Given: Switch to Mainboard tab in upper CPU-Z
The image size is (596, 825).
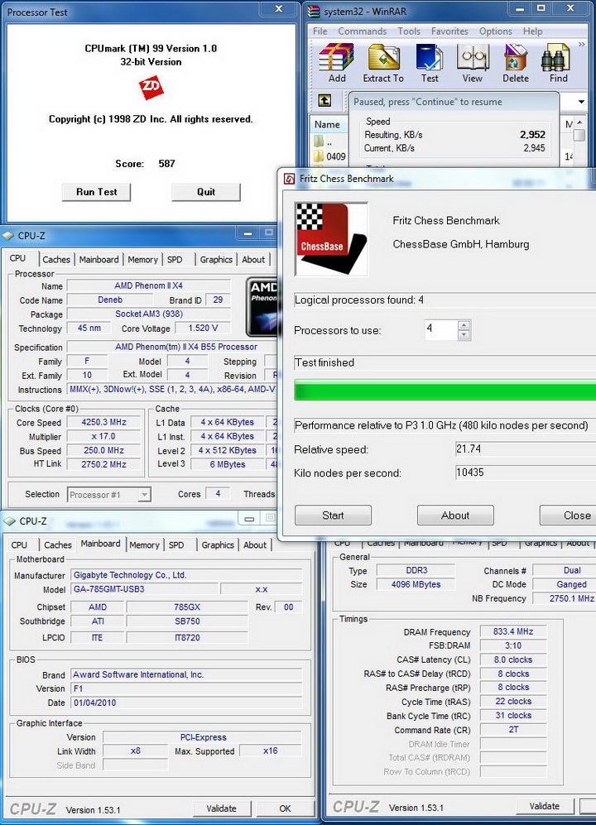Looking at the screenshot, I should 99,259.
